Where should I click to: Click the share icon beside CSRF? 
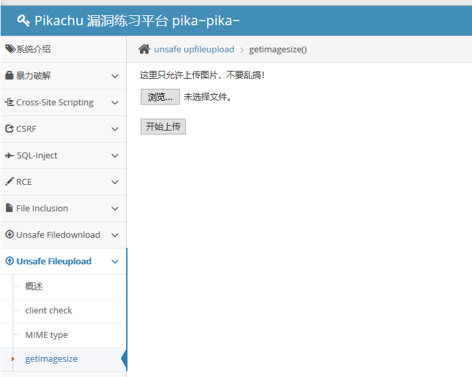(10, 129)
